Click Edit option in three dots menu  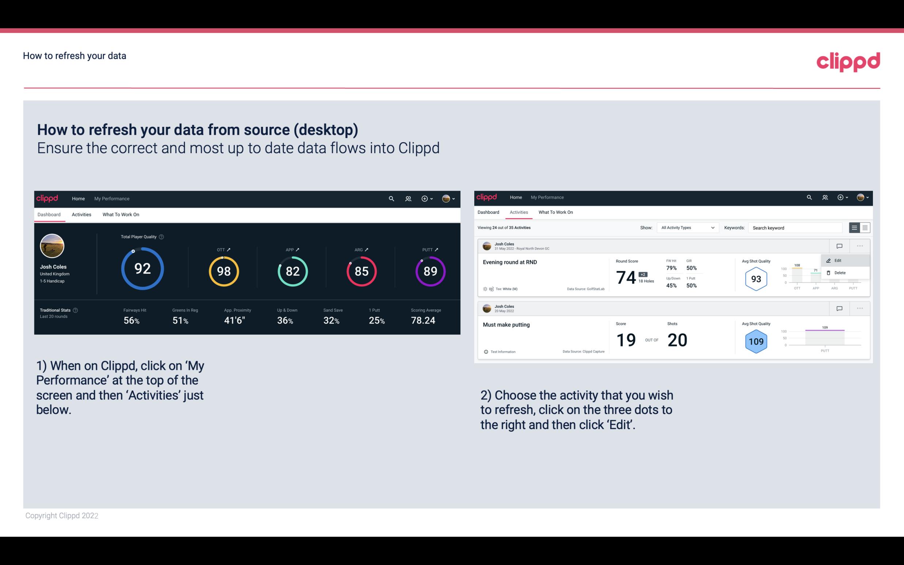pyautogui.click(x=838, y=260)
